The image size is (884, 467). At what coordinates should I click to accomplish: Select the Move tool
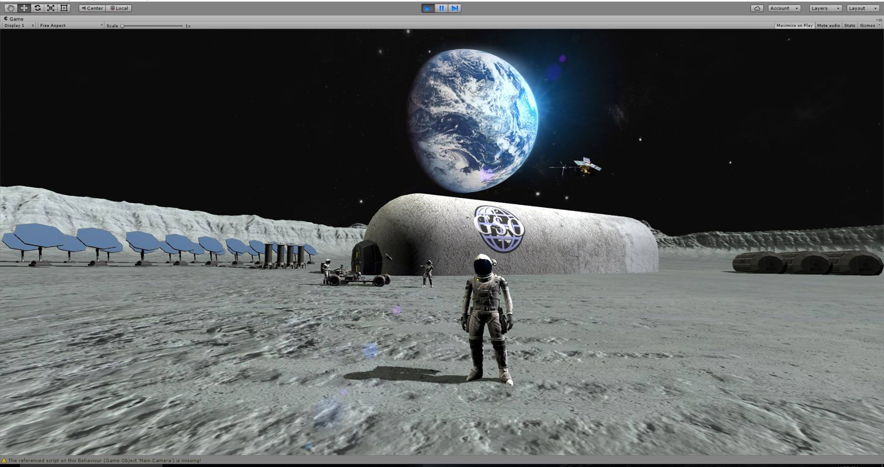click(x=24, y=8)
